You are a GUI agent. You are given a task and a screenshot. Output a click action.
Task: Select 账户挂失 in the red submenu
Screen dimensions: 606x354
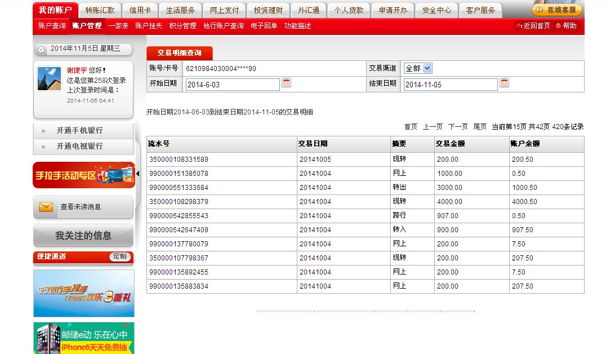coord(149,26)
